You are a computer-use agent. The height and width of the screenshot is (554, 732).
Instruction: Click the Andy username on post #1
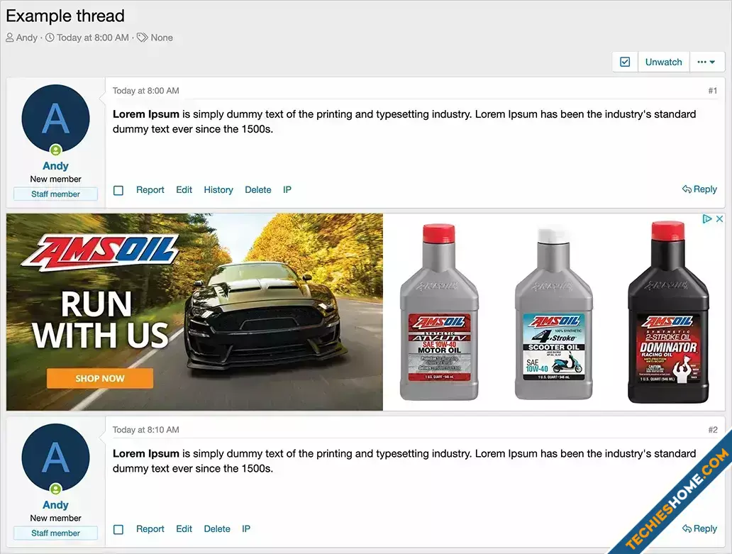tap(55, 166)
